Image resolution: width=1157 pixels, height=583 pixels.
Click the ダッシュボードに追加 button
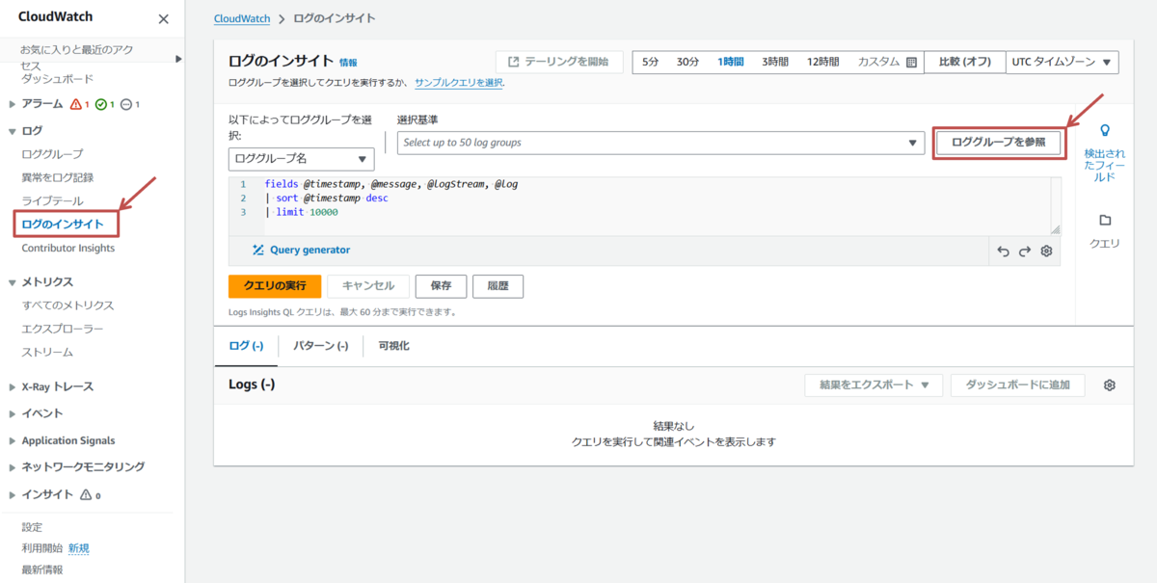tap(1018, 384)
